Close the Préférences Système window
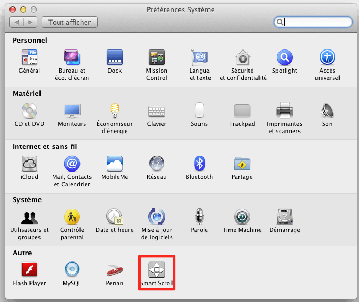359x302 pixels. (x=13, y=9)
